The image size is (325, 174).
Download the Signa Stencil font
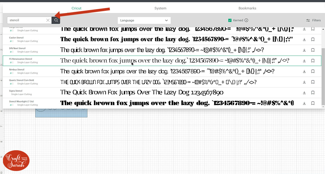(304, 93)
